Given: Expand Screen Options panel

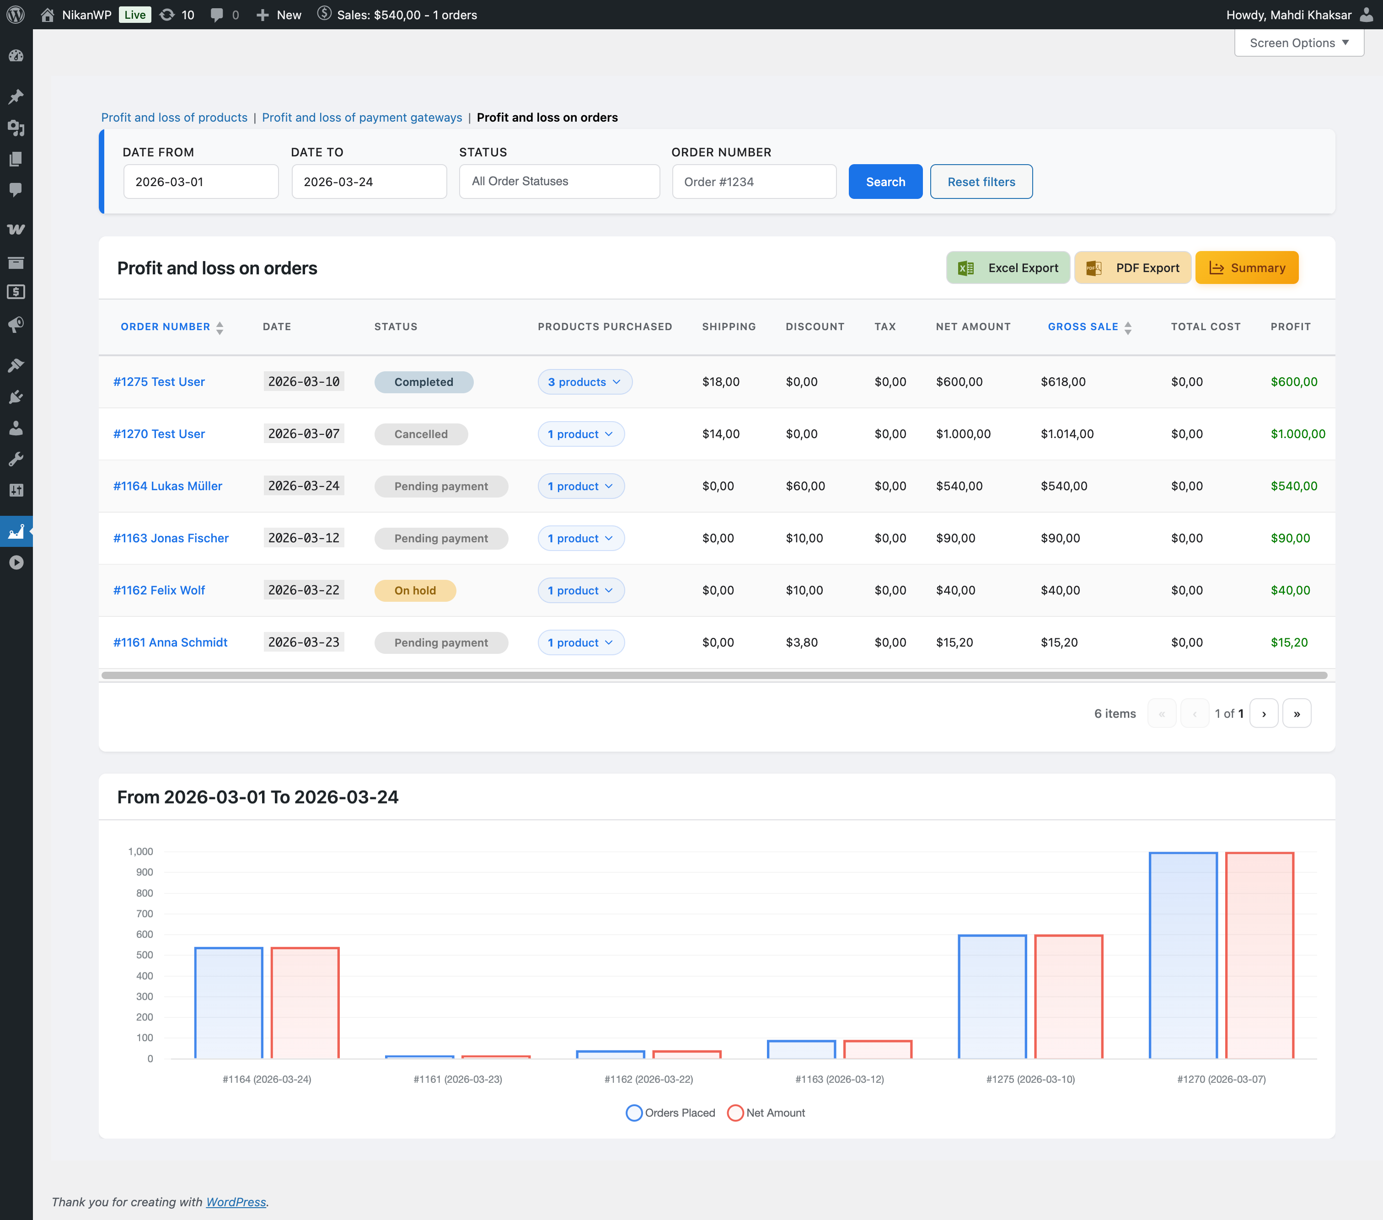Looking at the screenshot, I should coord(1298,43).
